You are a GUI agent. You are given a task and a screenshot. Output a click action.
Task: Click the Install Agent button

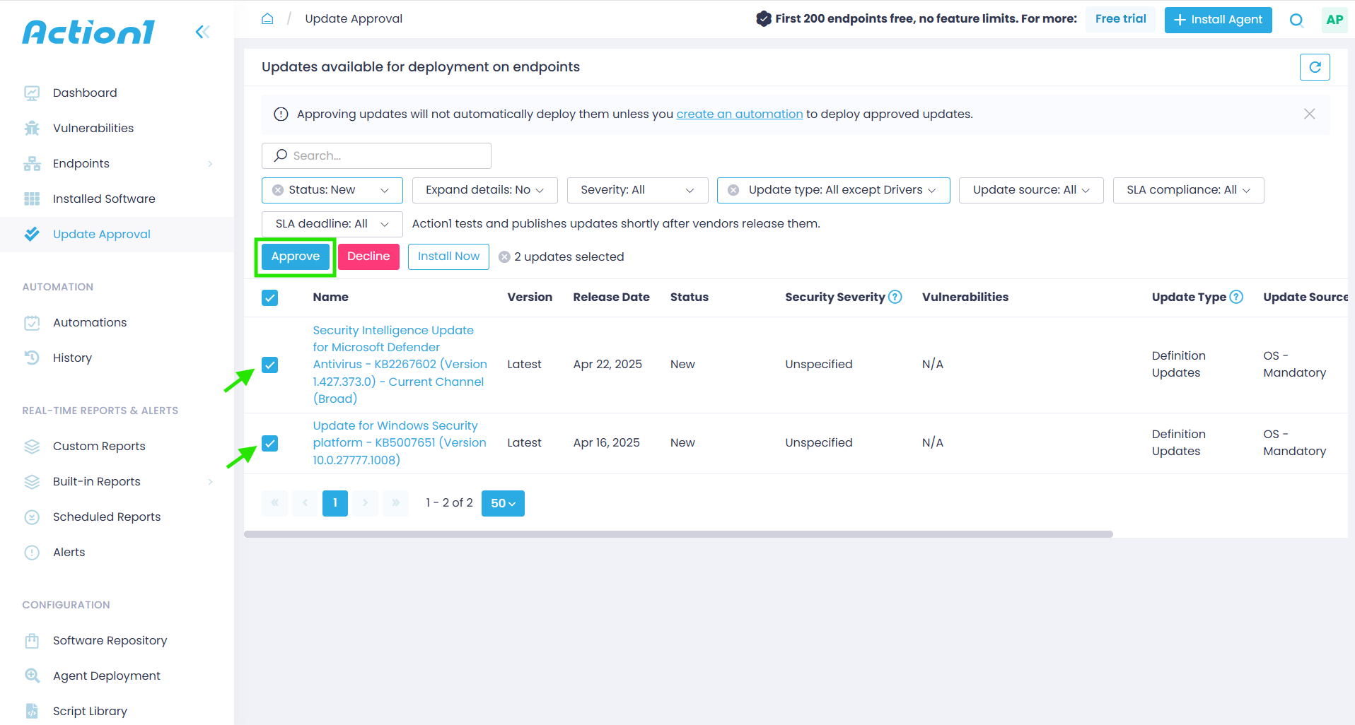[1218, 20]
